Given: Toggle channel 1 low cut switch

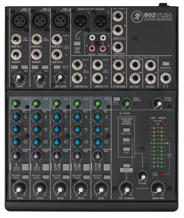Looking at the screenshot, I should 15,67.
